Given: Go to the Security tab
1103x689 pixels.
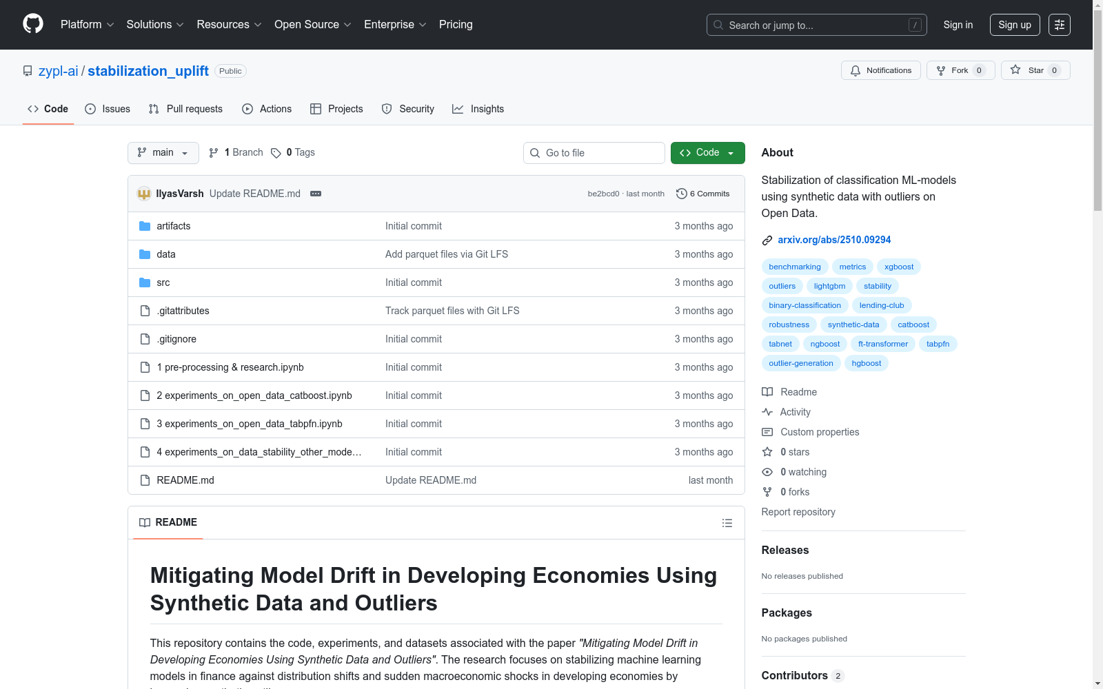Looking at the screenshot, I should (x=408, y=109).
